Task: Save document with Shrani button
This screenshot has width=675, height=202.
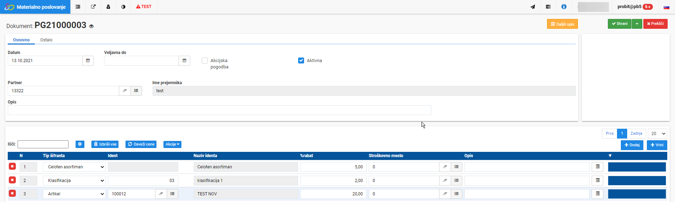Action: 619,24
